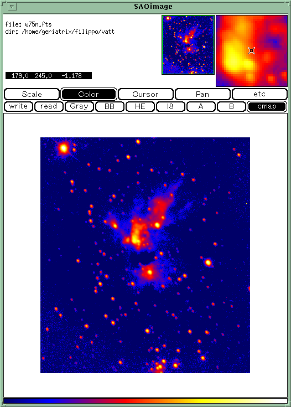The width and height of the screenshot is (291, 407).
Task: Open the Cursor menu button
Action: pyautogui.click(x=145, y=94)
